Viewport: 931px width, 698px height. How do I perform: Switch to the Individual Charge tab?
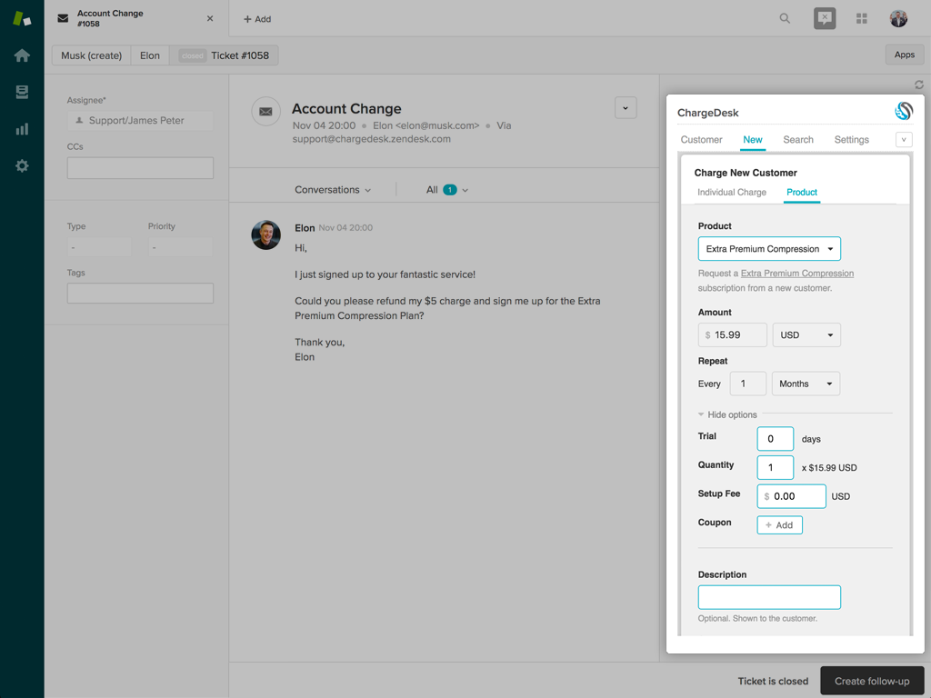pyautogui.click(x=731, y=193)
